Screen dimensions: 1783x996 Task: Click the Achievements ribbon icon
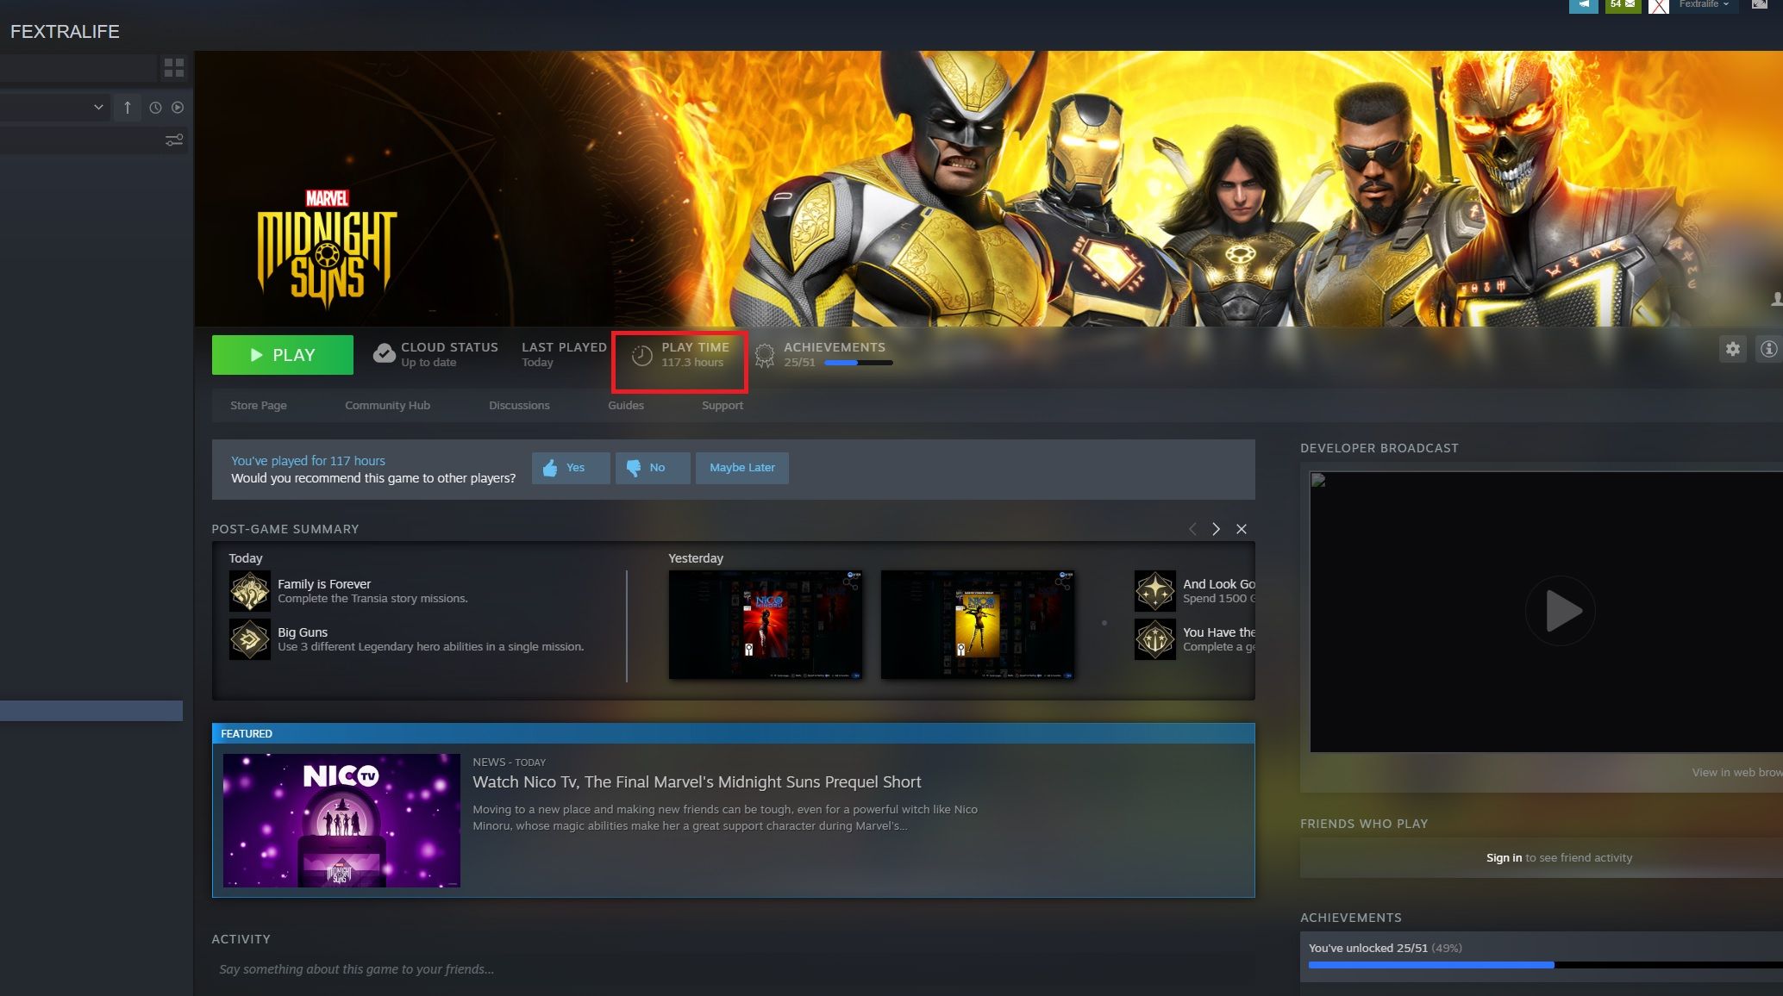pos(764,355)
